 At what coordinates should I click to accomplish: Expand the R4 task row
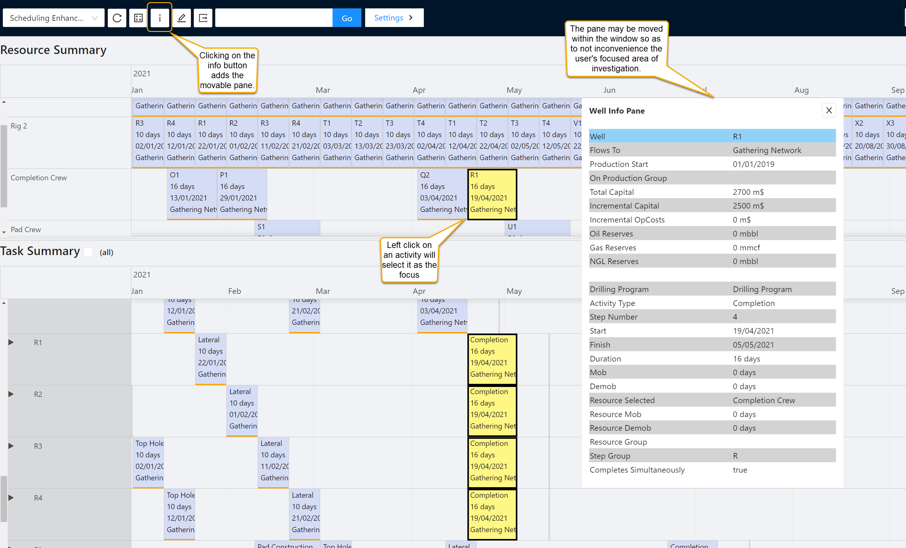pyautogui.click(x=11, y=498)
